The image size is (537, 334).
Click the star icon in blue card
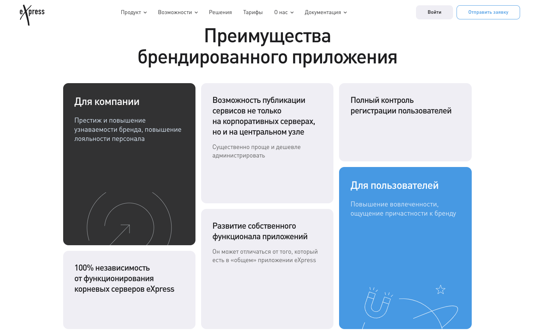tap(440, 290)
